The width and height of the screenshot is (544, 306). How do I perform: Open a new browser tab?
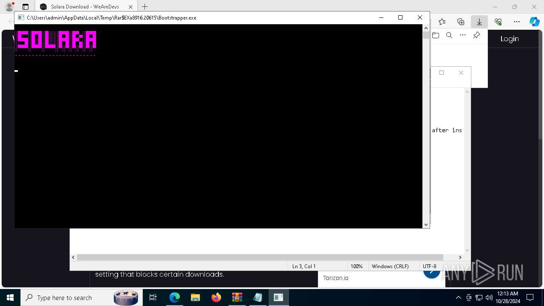click(x=145, y=7)
